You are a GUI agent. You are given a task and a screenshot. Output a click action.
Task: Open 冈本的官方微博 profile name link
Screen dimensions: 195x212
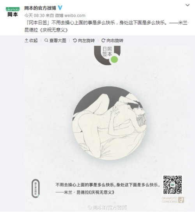[40, 8]
